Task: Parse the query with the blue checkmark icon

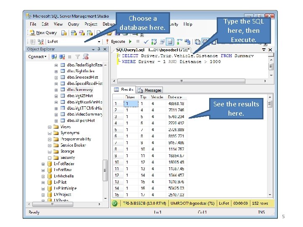Action: tap(146, 42)
